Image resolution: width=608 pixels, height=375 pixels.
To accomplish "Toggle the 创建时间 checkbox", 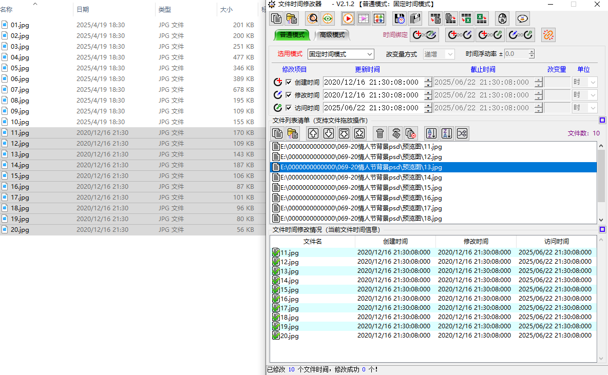I will point(289,82).
